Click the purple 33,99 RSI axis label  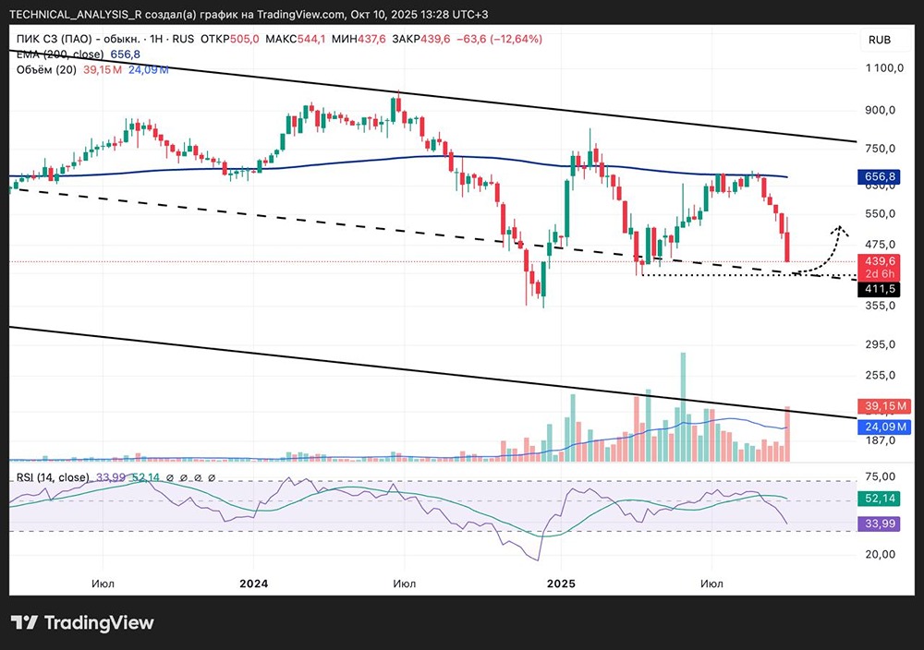click(880, 524)
